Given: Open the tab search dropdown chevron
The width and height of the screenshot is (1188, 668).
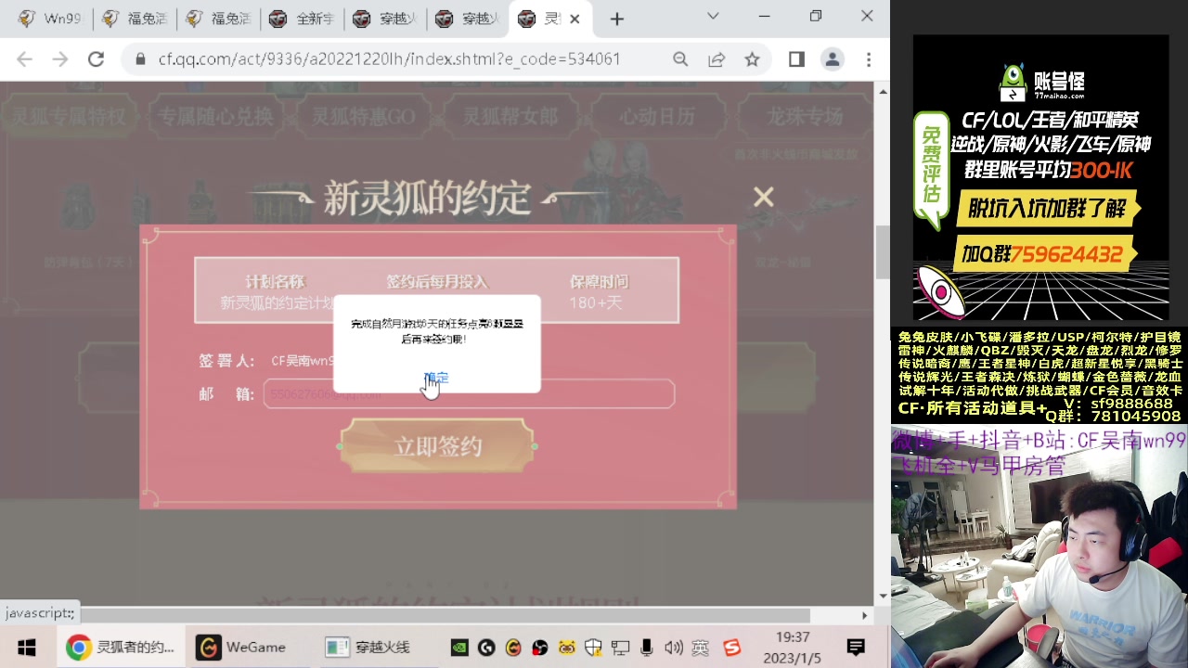Looking at the screenshot, I should [x=713, y=16].
